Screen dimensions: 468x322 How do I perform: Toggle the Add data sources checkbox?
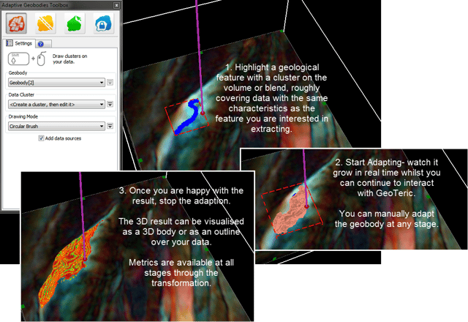coord(41,138)
